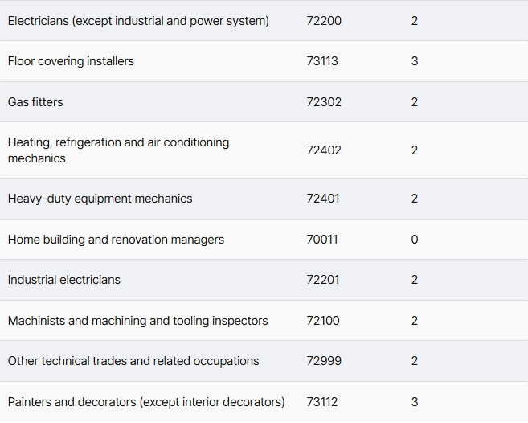Select the code 72401 cell
This screenshot has height=423, width=528.
point(323,199)
